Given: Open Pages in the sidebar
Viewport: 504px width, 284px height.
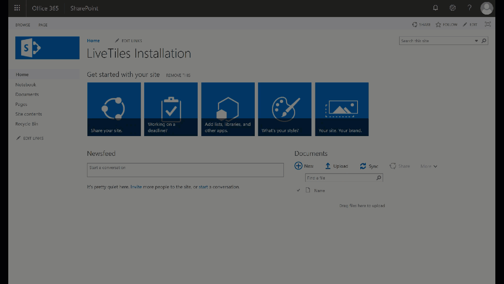Looking at the screenshot, I should pyautogui.click(x=21, y=104).
